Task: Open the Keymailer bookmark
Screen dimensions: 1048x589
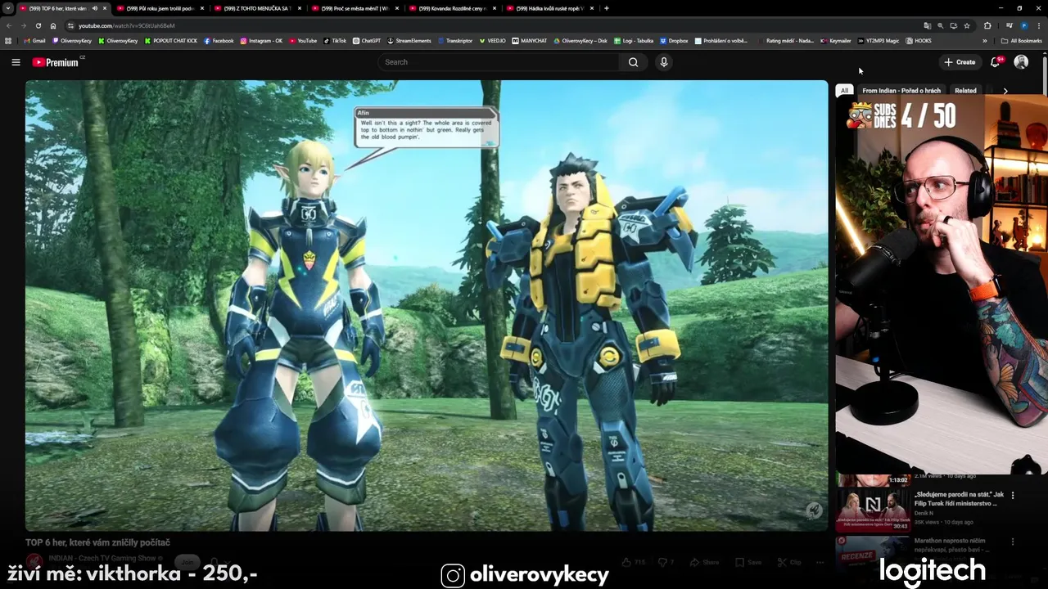Action: (836, 40)
